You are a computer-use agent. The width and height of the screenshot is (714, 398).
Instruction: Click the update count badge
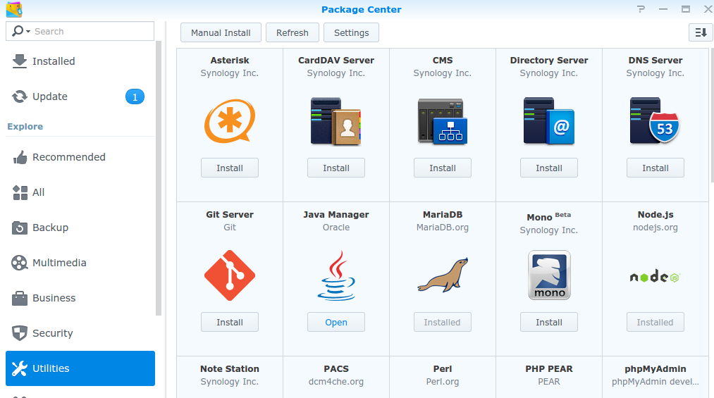pos(135,97)
